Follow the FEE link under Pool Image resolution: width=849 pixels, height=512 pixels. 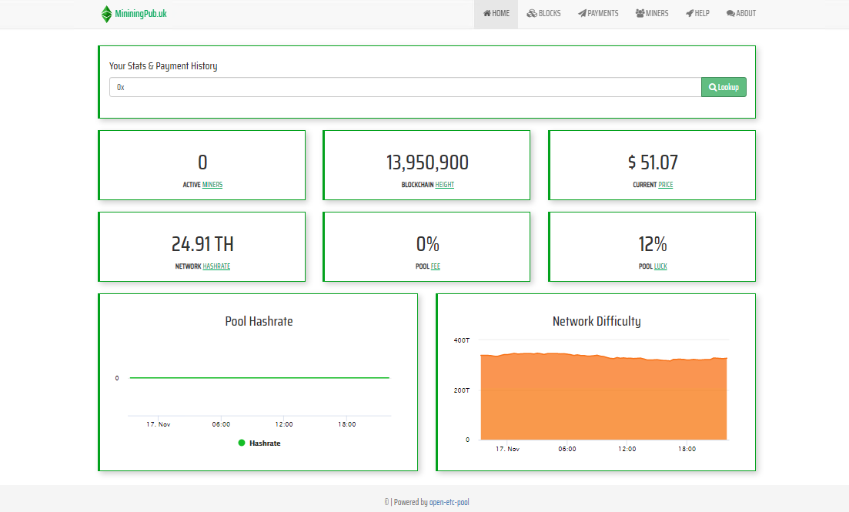(x=436, y=266)
